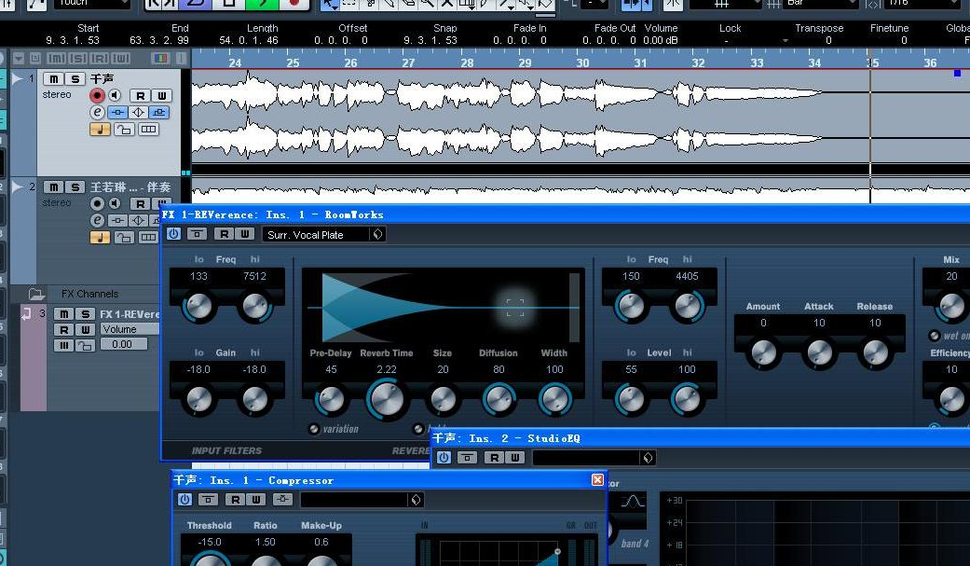Screen dimensions: 970x566
Task: Click the record enable button on track 1
Action: (x=97, y=95)
